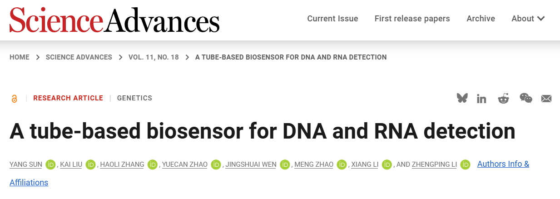Open Vol. 11, No. 18 breadcrumb

[154, 57]
